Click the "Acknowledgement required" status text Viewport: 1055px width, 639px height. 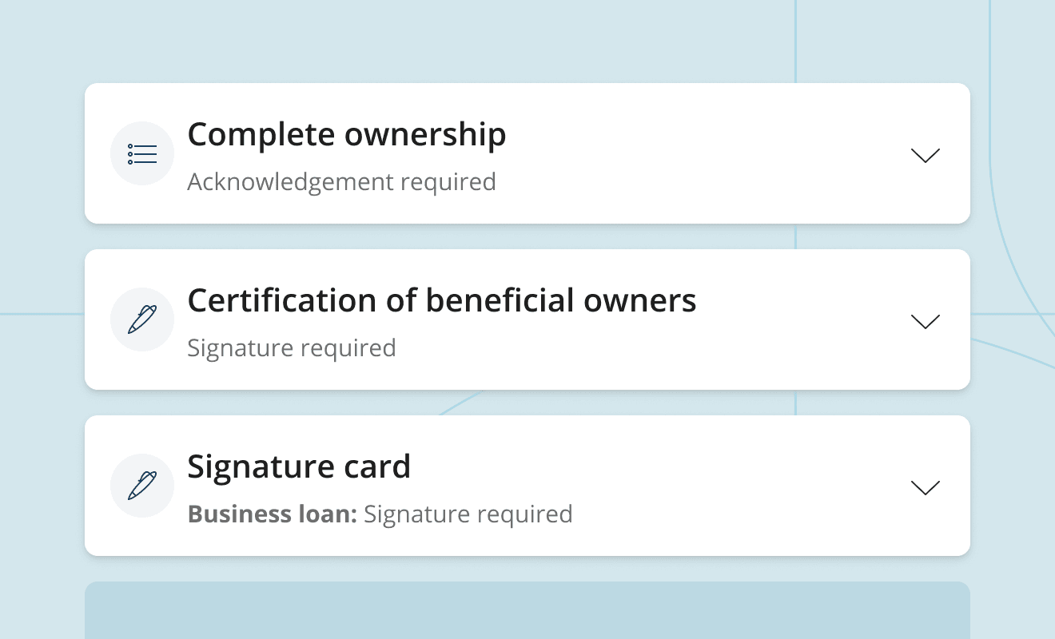[341, 182]
